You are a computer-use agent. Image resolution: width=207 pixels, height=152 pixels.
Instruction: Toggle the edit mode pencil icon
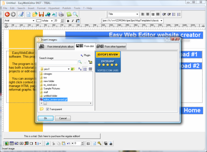(x=21, y=14)
